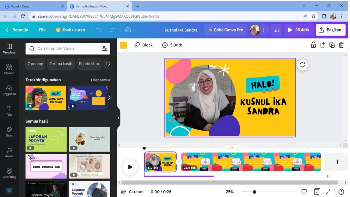350x197 pixels.
Task: Lock the page with padlock icon
Action: point(313,45)
